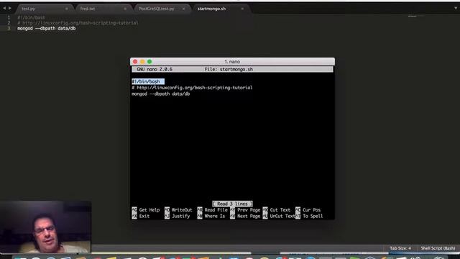
Task: Click line number 1 in the gutter
Action: (x=9, y=17)
